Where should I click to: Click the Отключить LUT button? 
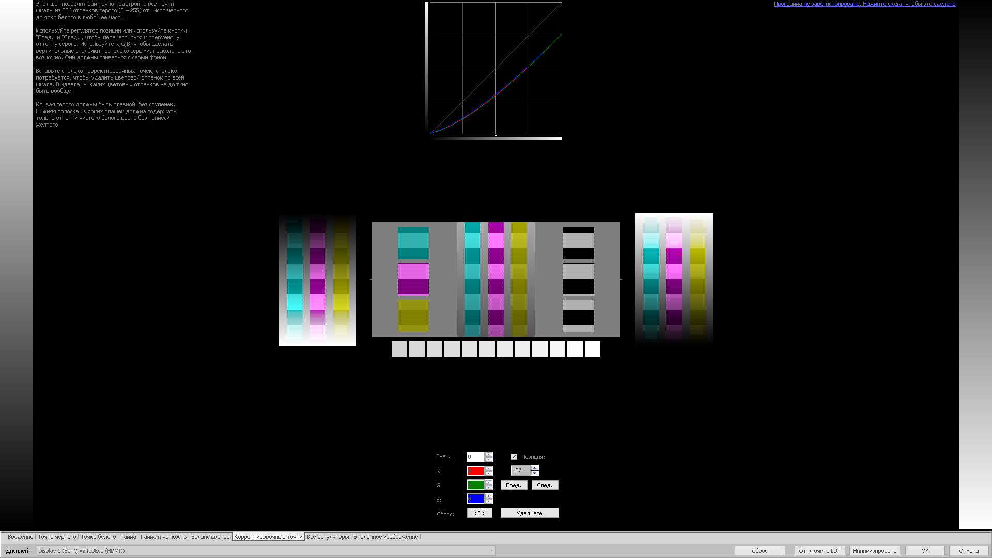[818, 550]
